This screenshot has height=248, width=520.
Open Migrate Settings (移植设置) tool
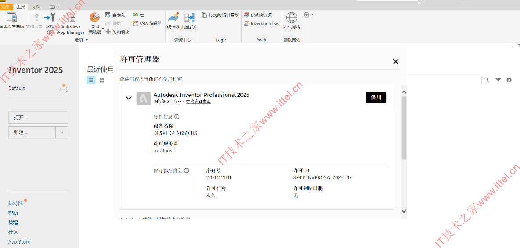[x=50, y=24]
